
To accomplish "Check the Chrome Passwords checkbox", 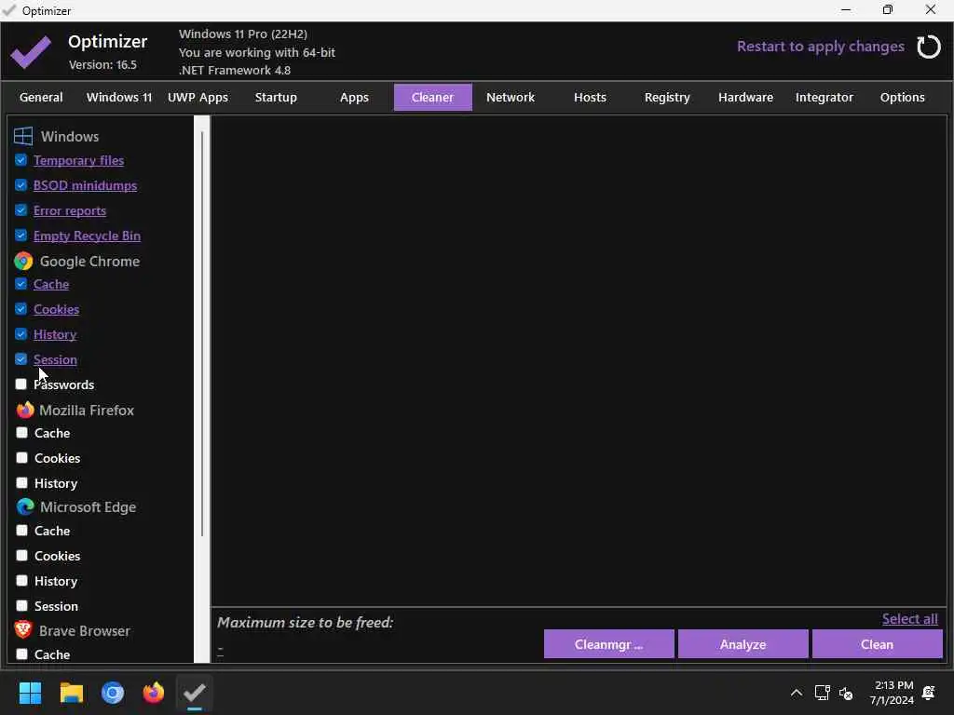I will pyautogui.click(x=20, y=384).
